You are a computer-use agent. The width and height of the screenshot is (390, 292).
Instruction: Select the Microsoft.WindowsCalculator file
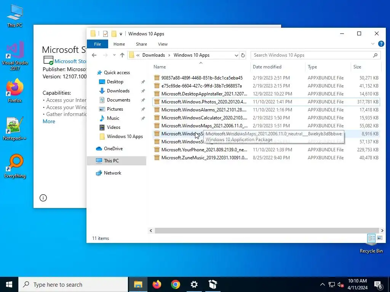point(266,118)
